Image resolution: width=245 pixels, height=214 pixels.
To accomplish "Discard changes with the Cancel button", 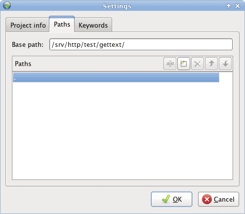I will (x=218, y=199).
